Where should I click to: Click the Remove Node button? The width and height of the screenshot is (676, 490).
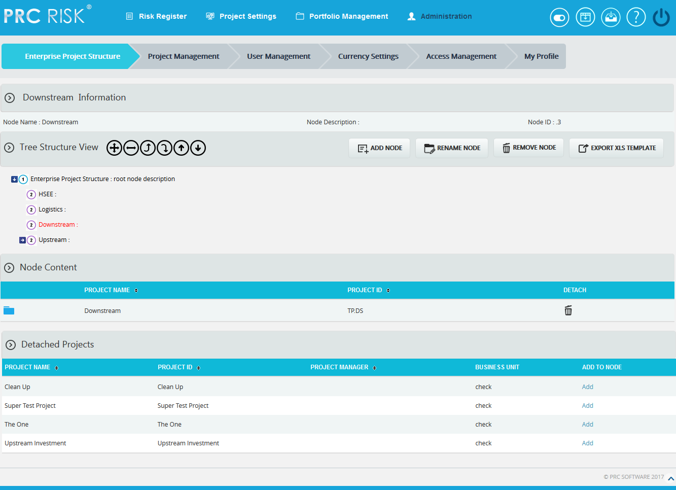pyautogui.click(x=528, y=148)
